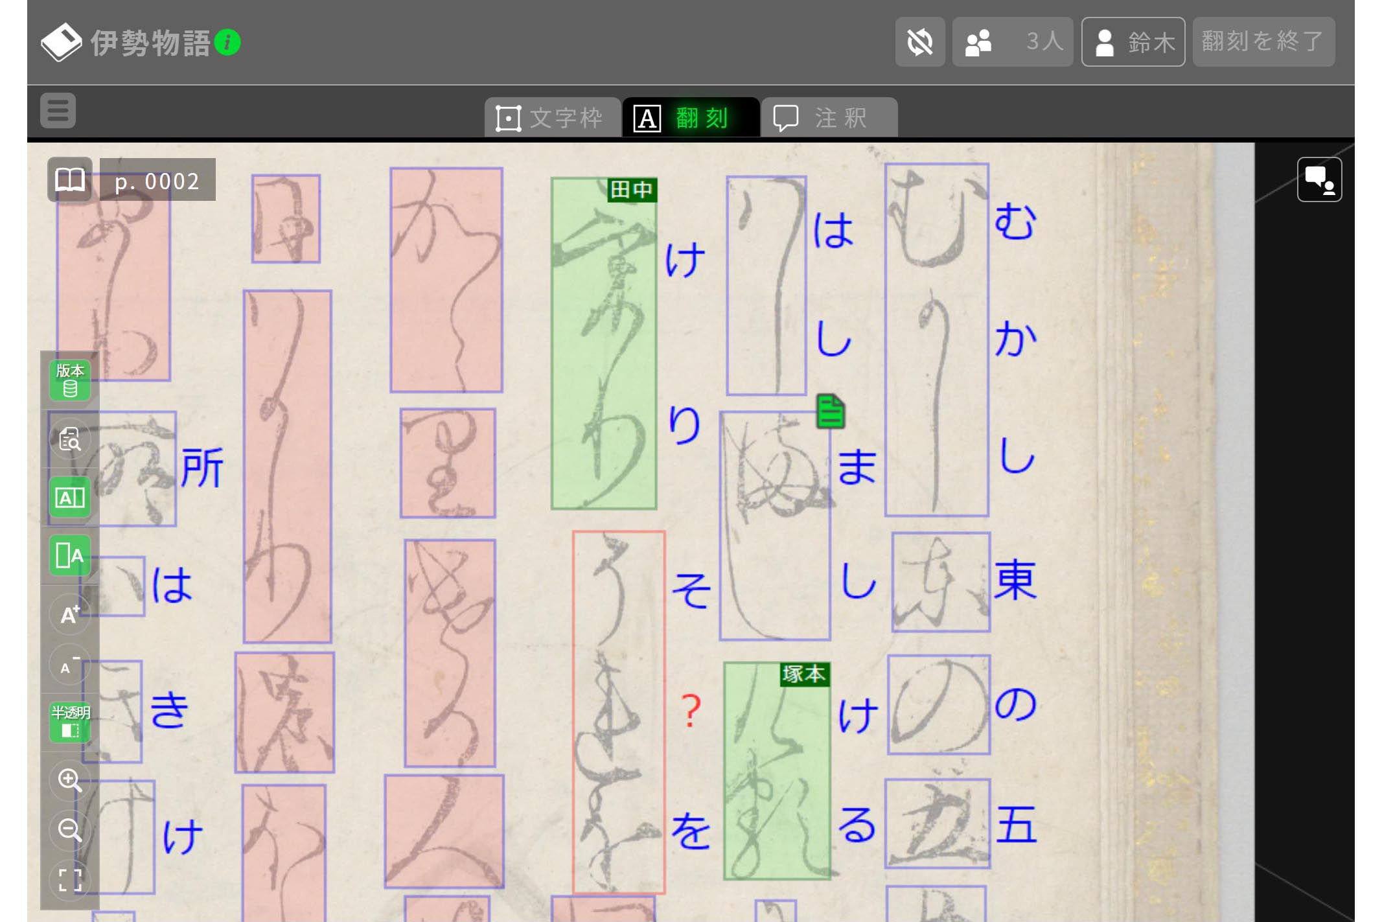Click the 翻刻を終了 button
The height and width of the screenshot is (922, 1382).
point(1263,43)
